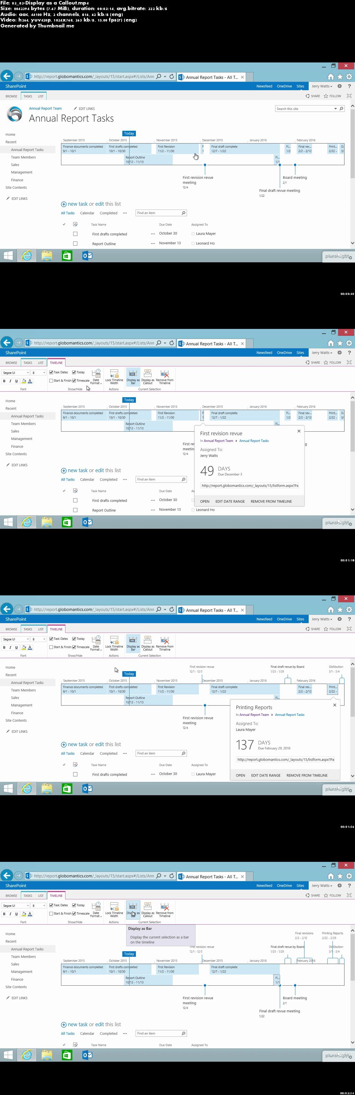Click new task link in the 00:00:40 frame
The width and height of the screenshot is (355, 1095).
(x=78, y=204)
